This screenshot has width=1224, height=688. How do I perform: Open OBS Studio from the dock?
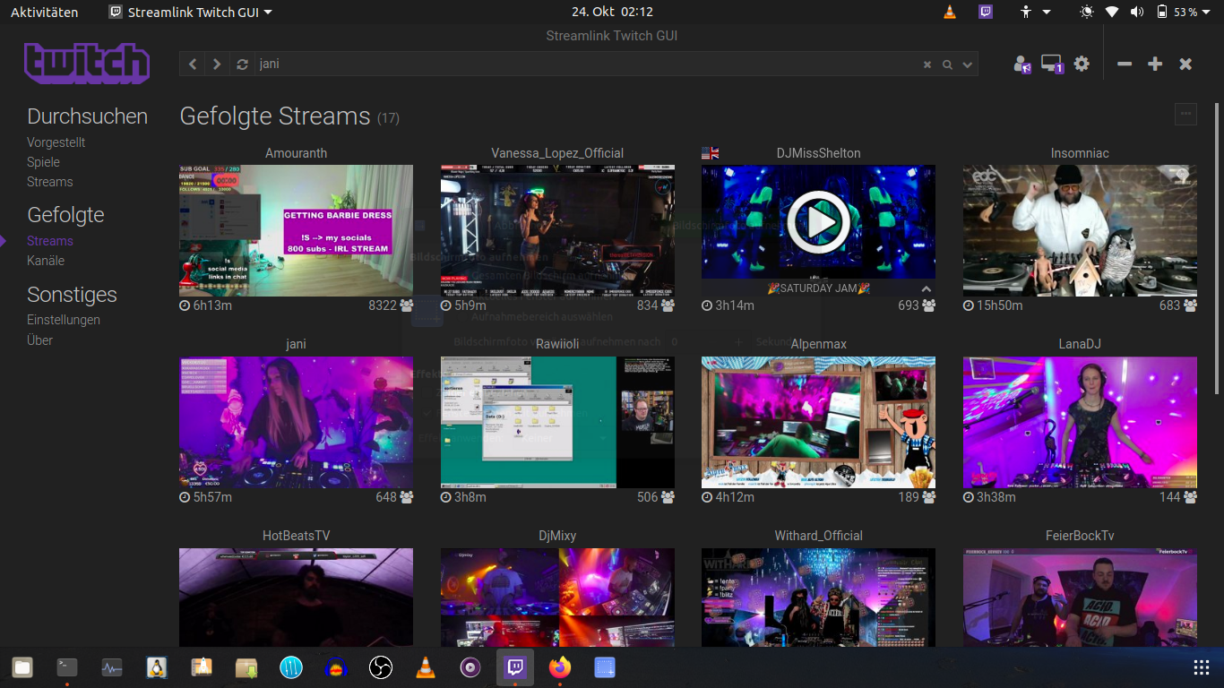(x=381, y=667)
